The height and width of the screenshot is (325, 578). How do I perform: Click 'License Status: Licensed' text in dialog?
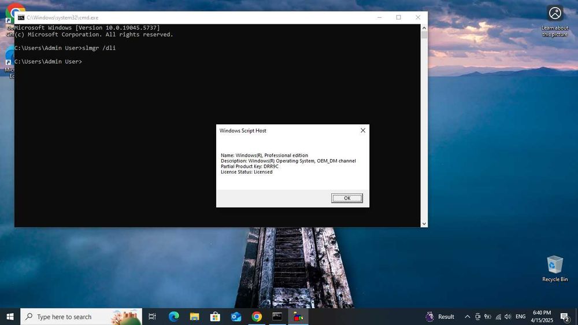[247, 172]
